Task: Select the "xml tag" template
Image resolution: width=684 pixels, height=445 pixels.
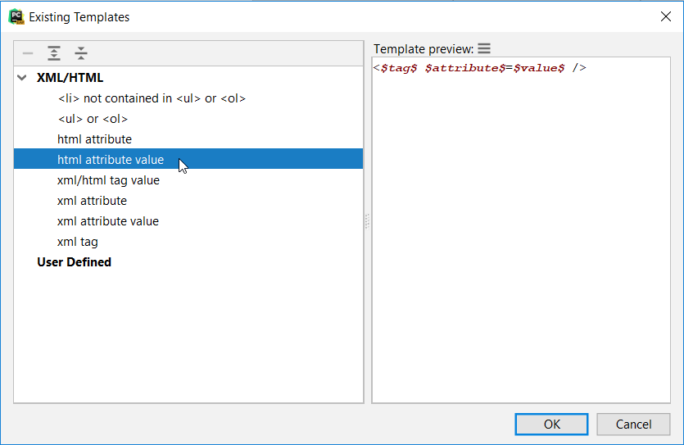Action: 78,242
